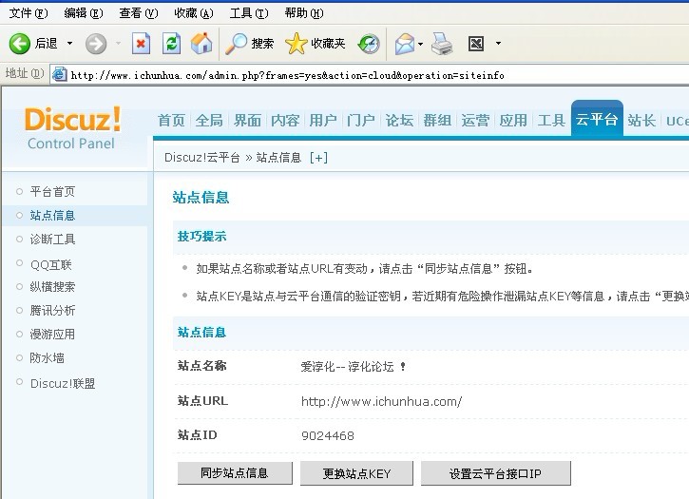The height and width of the screenshot is (499, 689).
Task: Switch to the 站长 tab
Action: 641,120
